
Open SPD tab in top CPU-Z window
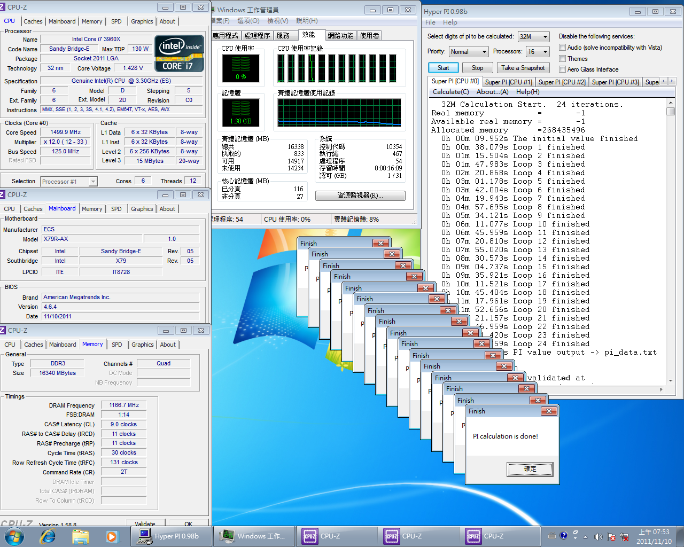(x=116, y=21)
